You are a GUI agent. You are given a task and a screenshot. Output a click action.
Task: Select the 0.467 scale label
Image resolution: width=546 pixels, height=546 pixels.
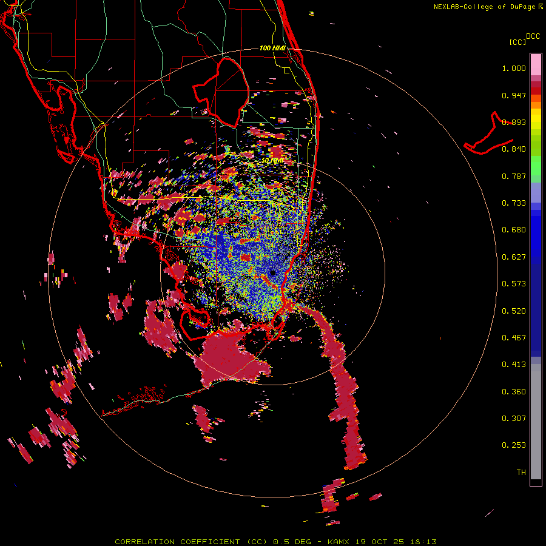(x=514, y=338)
